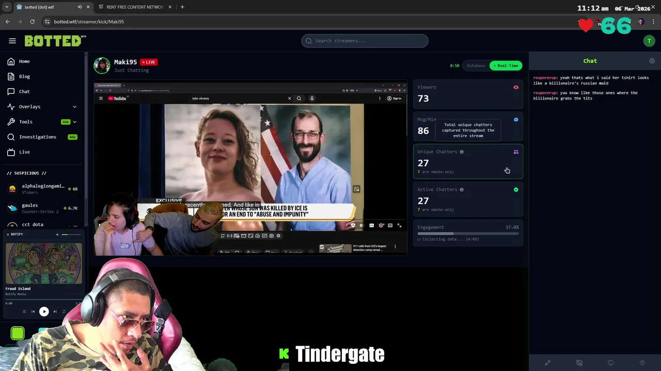The image size is (661, 371).
Task: Expand the Overlays submenu
Action: [x=42, y=107]
